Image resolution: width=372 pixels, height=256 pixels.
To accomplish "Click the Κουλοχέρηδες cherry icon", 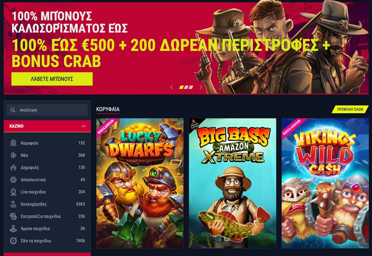I will pos(13,204).
